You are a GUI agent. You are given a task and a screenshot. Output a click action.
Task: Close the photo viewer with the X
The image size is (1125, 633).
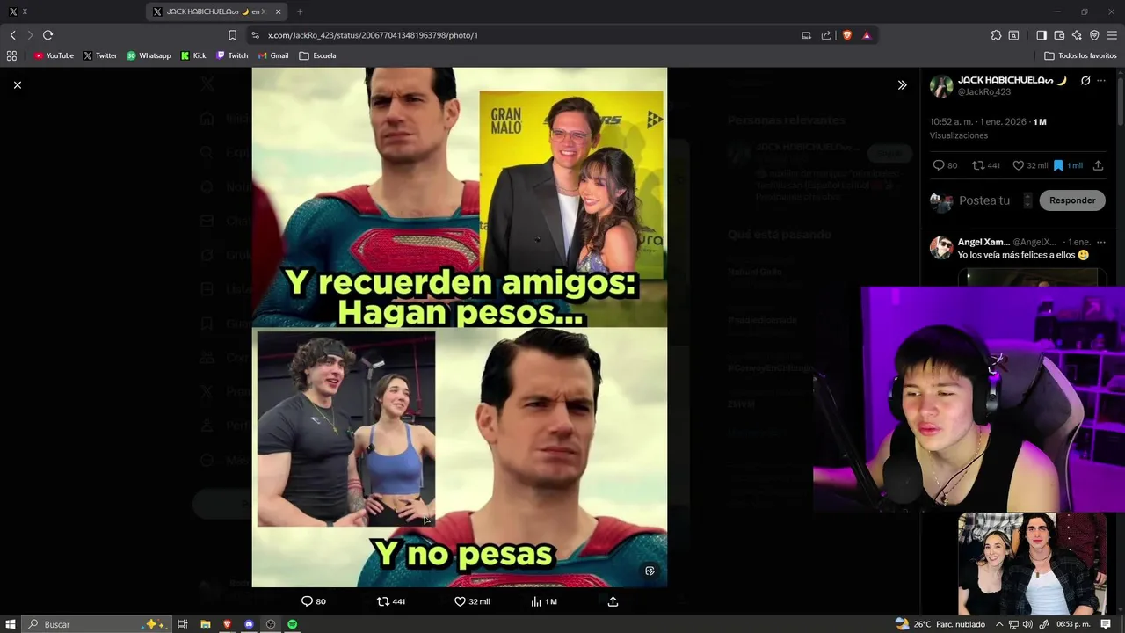[x=18, y=84]
